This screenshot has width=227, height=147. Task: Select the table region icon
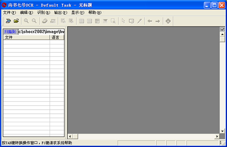pyautogui.click(x=98, y=21)
